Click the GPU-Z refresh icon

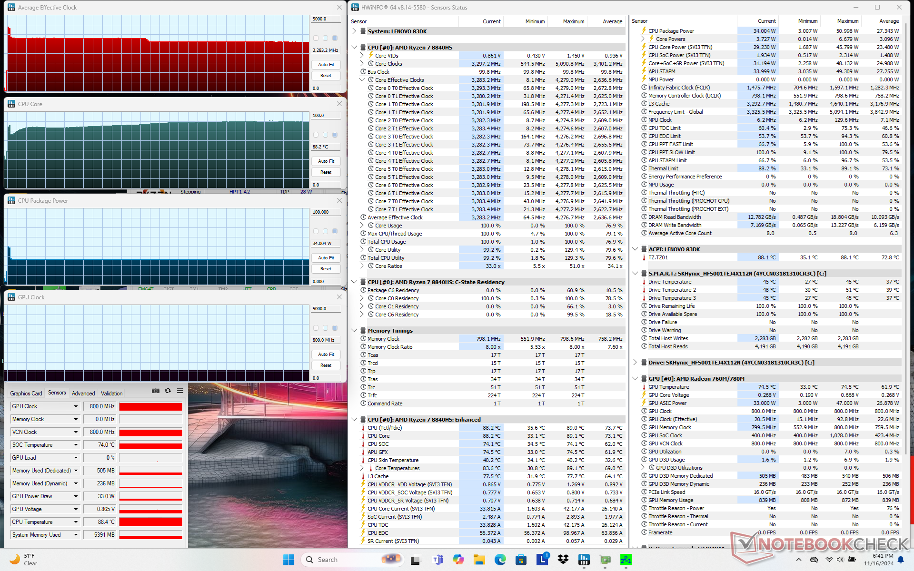168,391
